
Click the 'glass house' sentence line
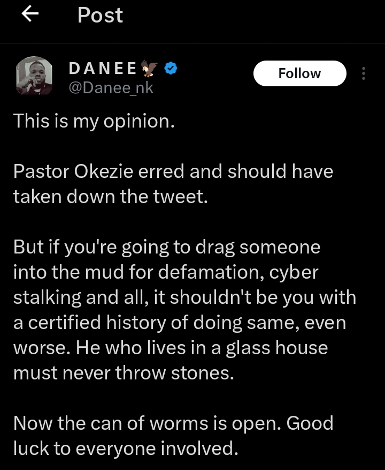171,348
